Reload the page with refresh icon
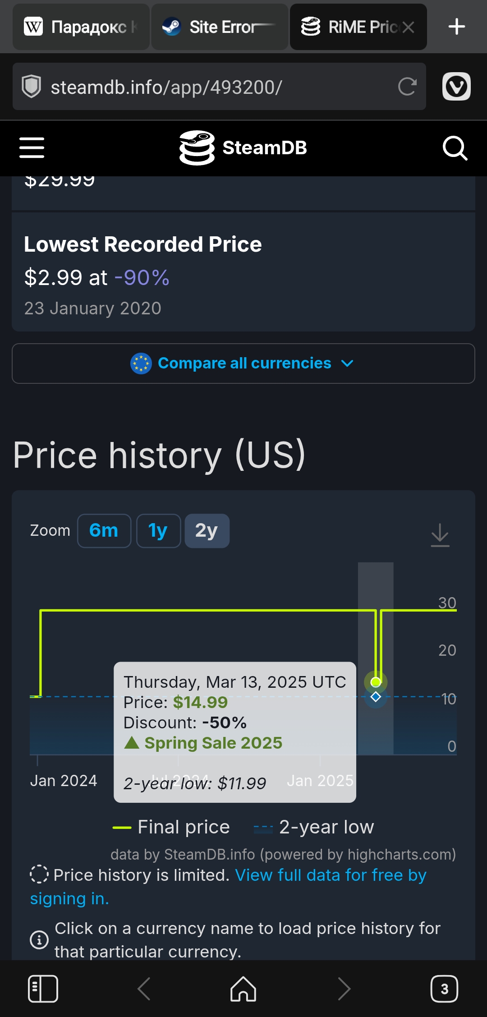The image size is (487, 1017). (x=407, y=87)
